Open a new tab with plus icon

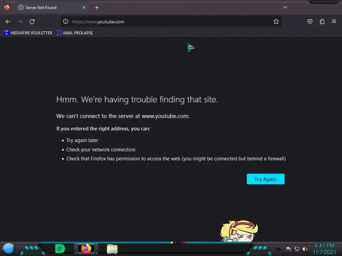(97, 8)
